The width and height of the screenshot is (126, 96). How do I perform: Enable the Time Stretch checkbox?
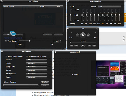(6, 41)
